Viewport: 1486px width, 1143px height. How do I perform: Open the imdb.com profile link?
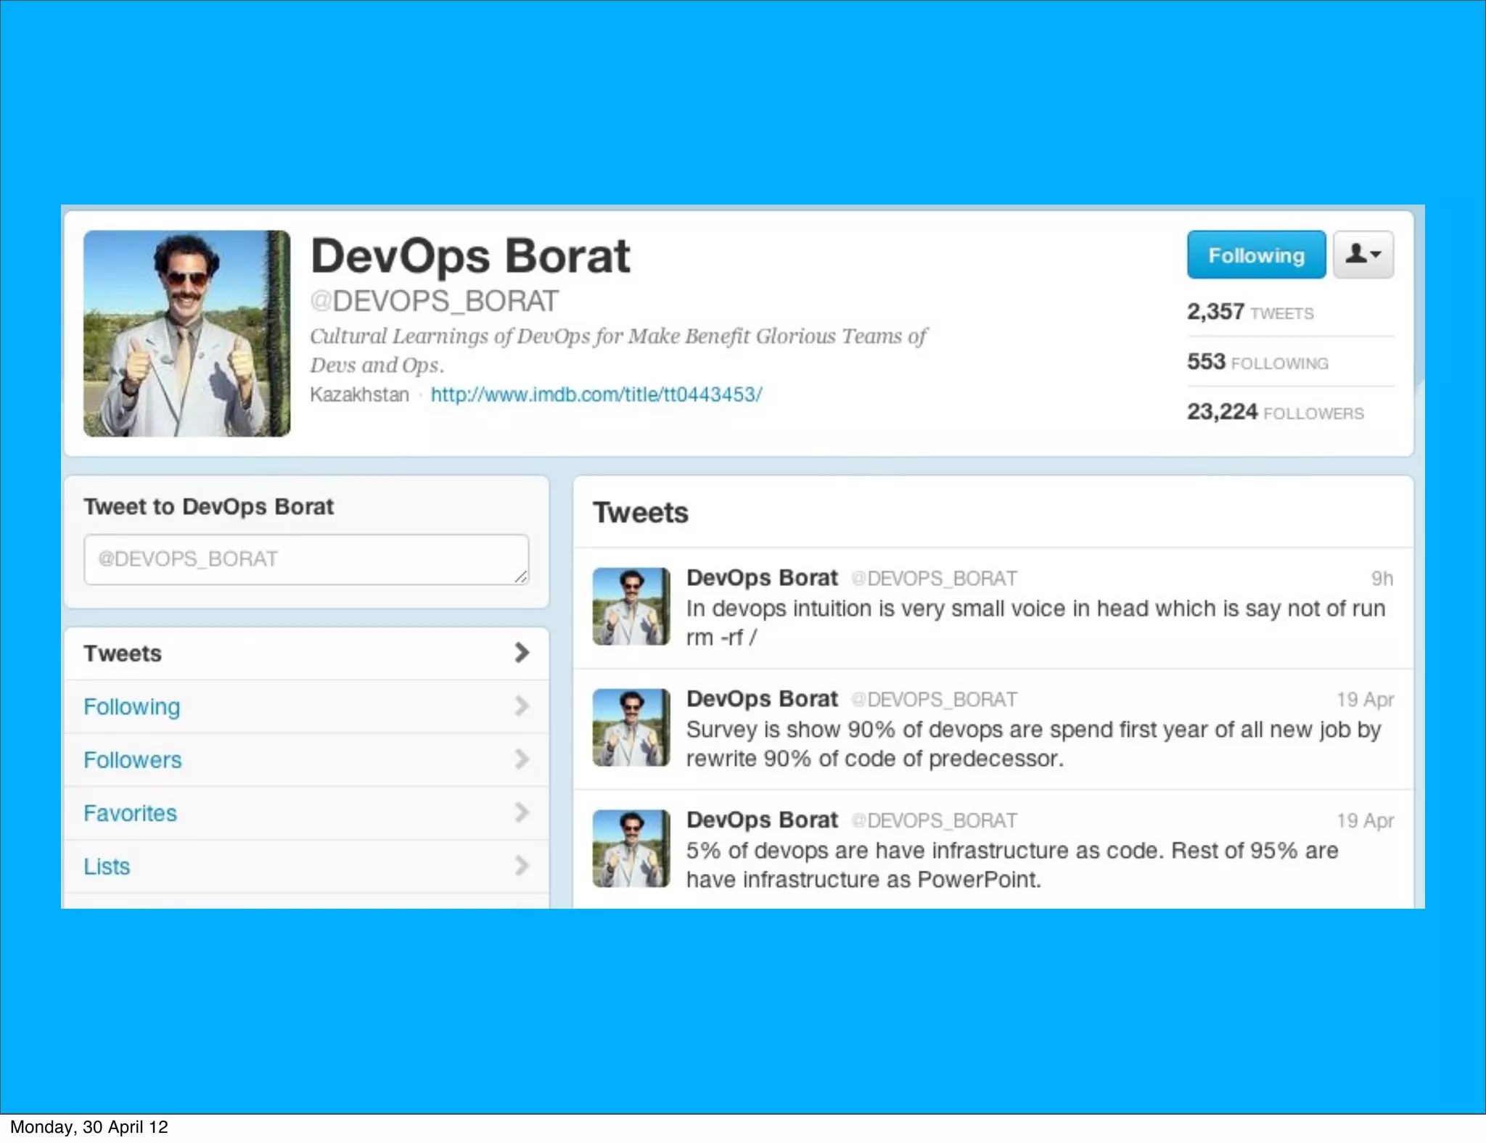click(x=596, y=395)
